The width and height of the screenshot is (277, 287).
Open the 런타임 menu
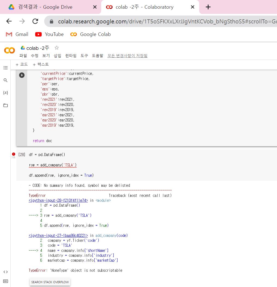click(71, 56)
